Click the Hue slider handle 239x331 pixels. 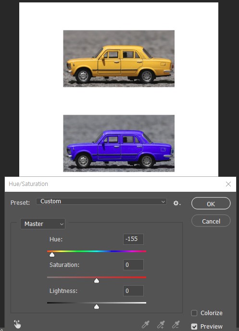point(52,254)
